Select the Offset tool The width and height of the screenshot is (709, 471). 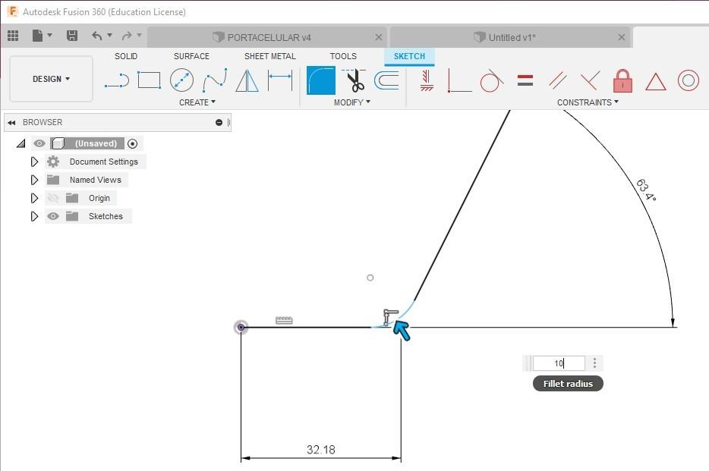click(386, 81)
